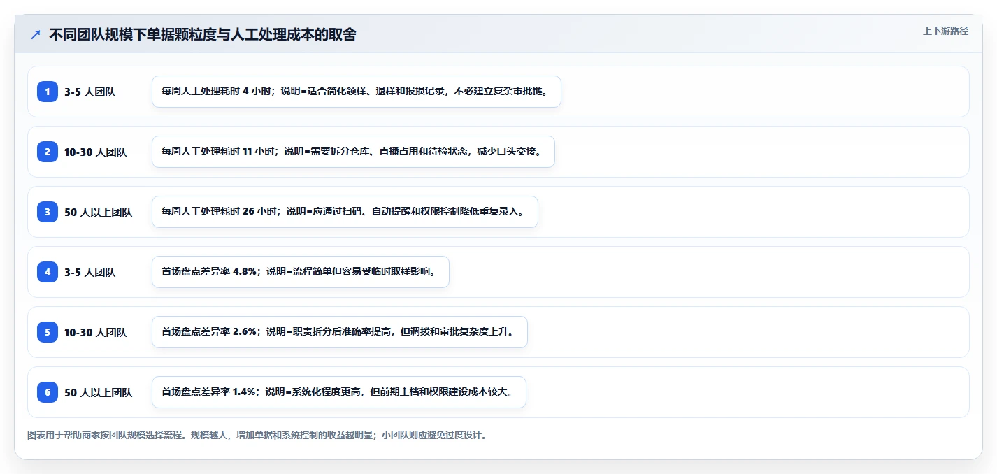Click number badge 2
Screen dimensions: 997x474
point(48,152)
